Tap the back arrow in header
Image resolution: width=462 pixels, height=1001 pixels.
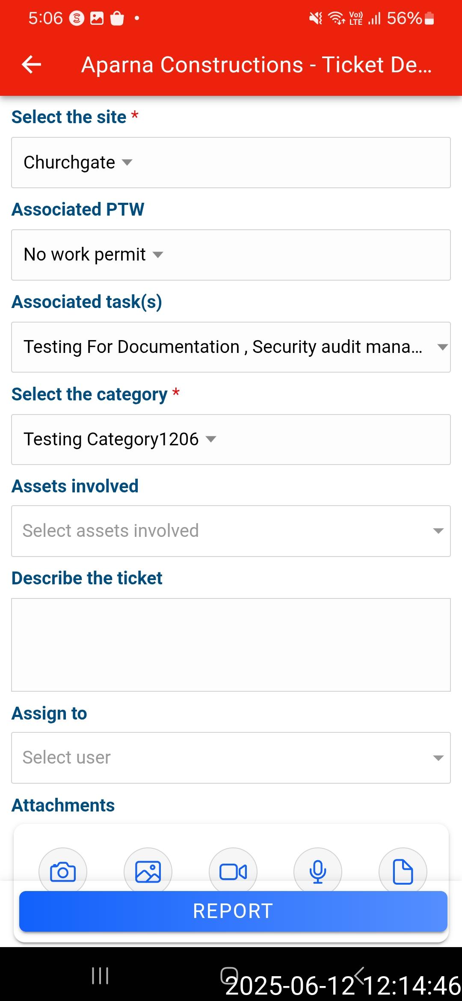coord(31,65)
